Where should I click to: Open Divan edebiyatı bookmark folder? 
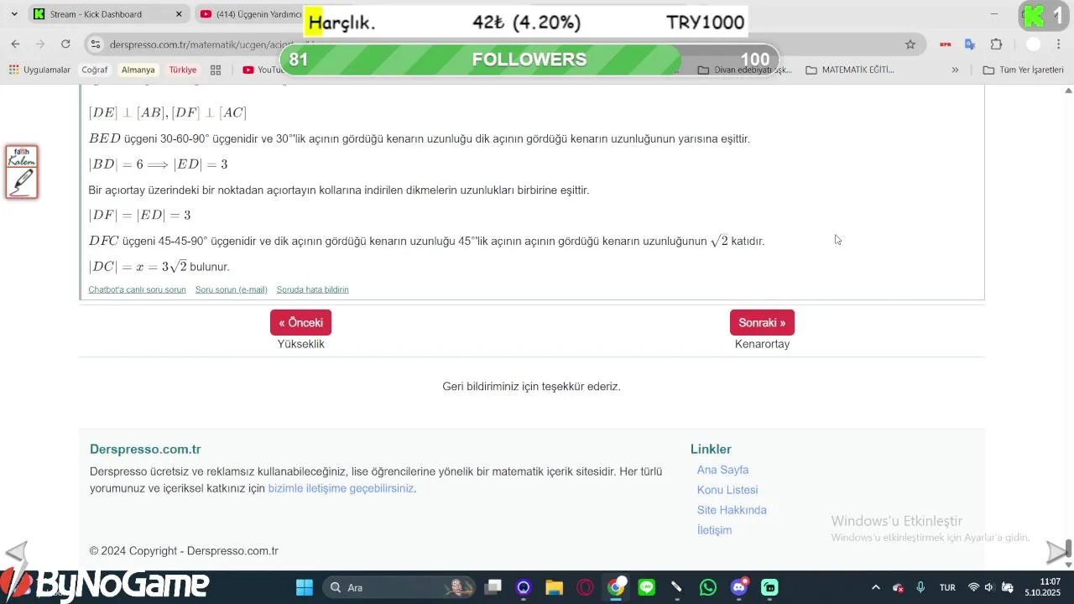745,70
